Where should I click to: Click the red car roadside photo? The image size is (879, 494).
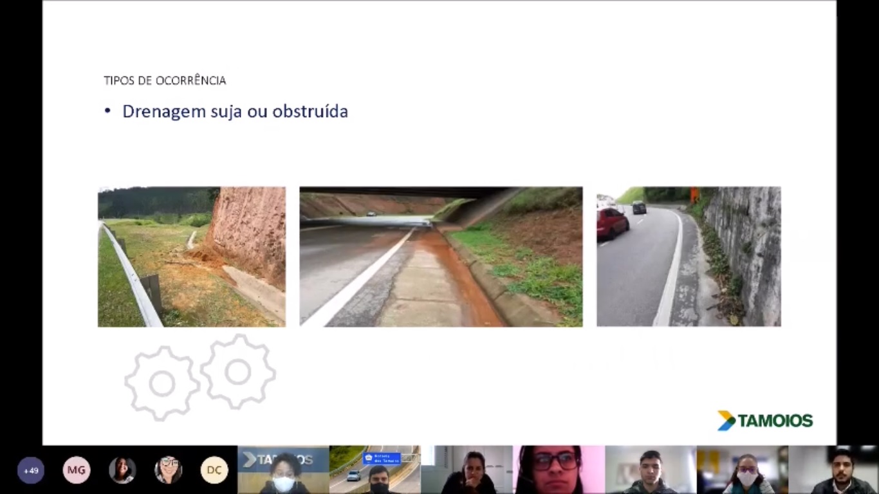tap(689, 257)
